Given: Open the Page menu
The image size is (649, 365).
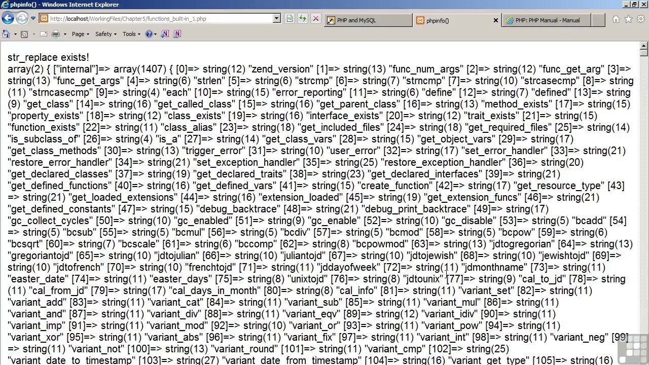Looking at the screenshot, I should coord(80,34).
